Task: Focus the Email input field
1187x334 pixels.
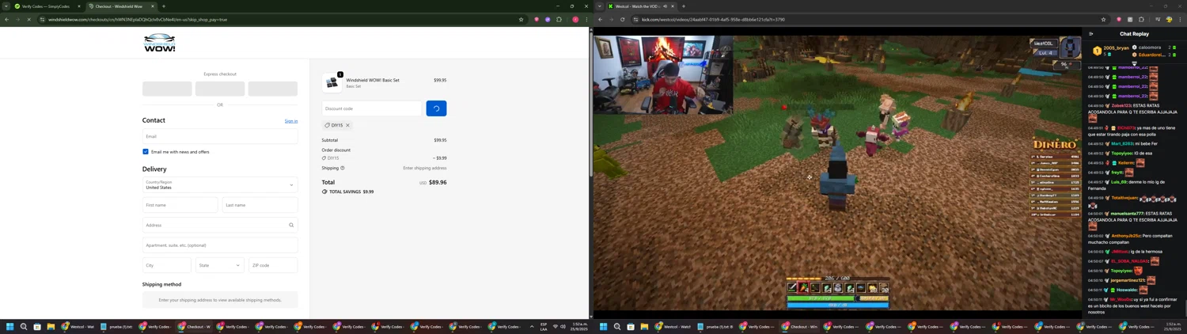Action: (220, 136)
